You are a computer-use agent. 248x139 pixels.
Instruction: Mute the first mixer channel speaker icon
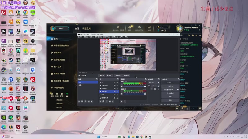pos(122,86)
